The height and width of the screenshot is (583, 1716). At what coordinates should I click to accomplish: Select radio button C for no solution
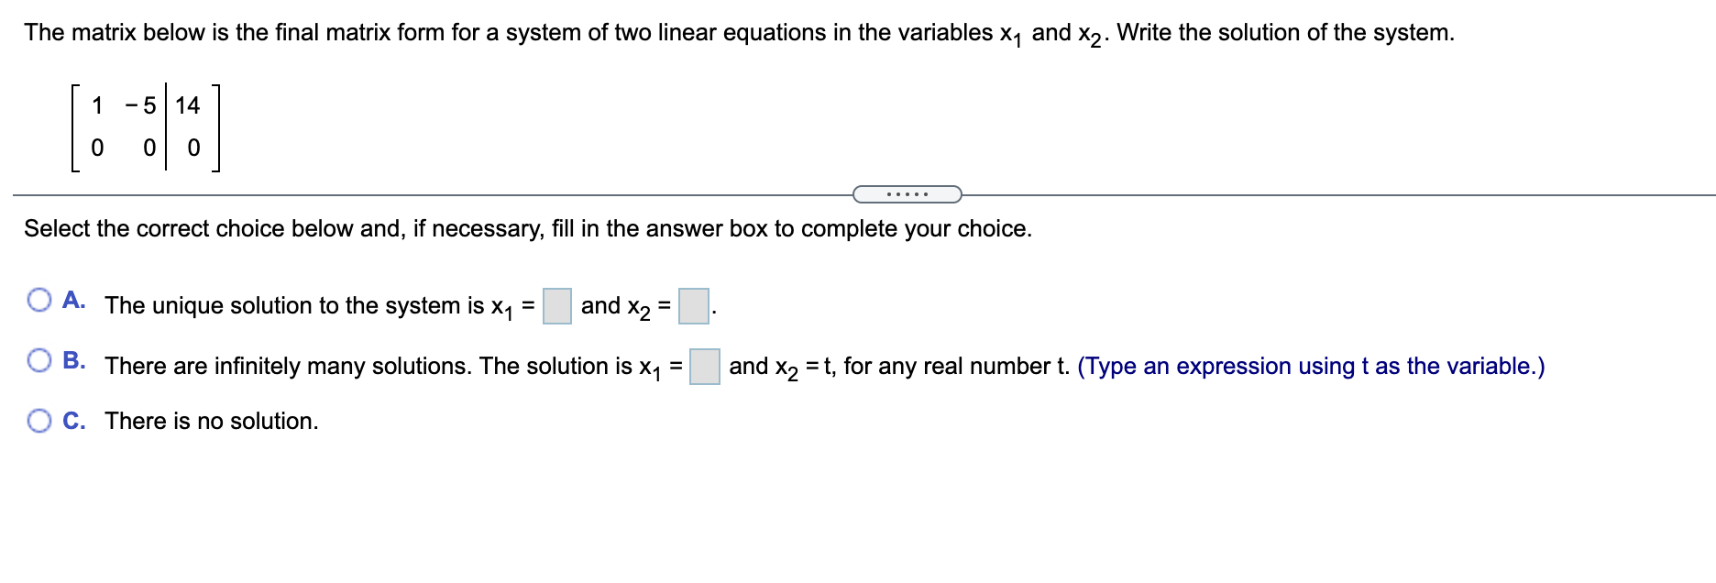coord(38,420)
